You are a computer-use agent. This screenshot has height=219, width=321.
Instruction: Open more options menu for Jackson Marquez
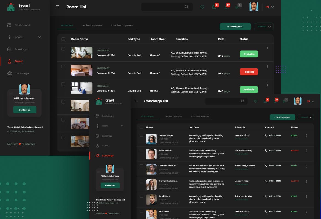tap(306, 166)
